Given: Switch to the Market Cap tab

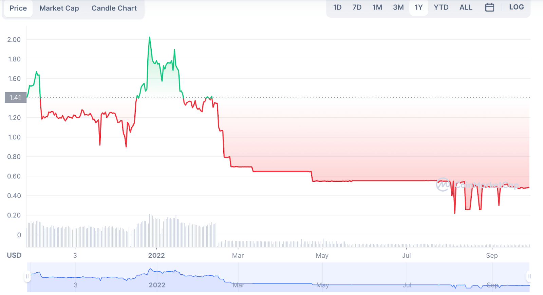Looking at the screenshot, I should [59, 8].
